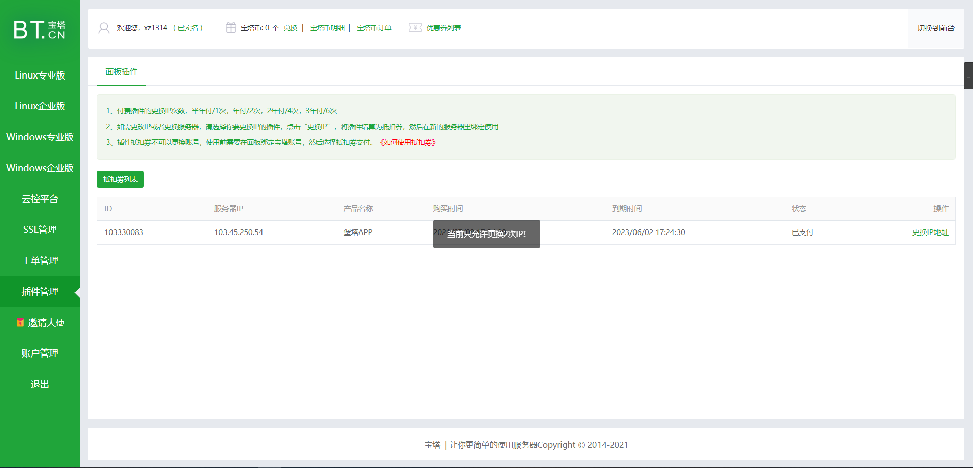Click the red envelope icon beside 邀请大使
This screenshot has width=973, height=468.
pos(20,322)
